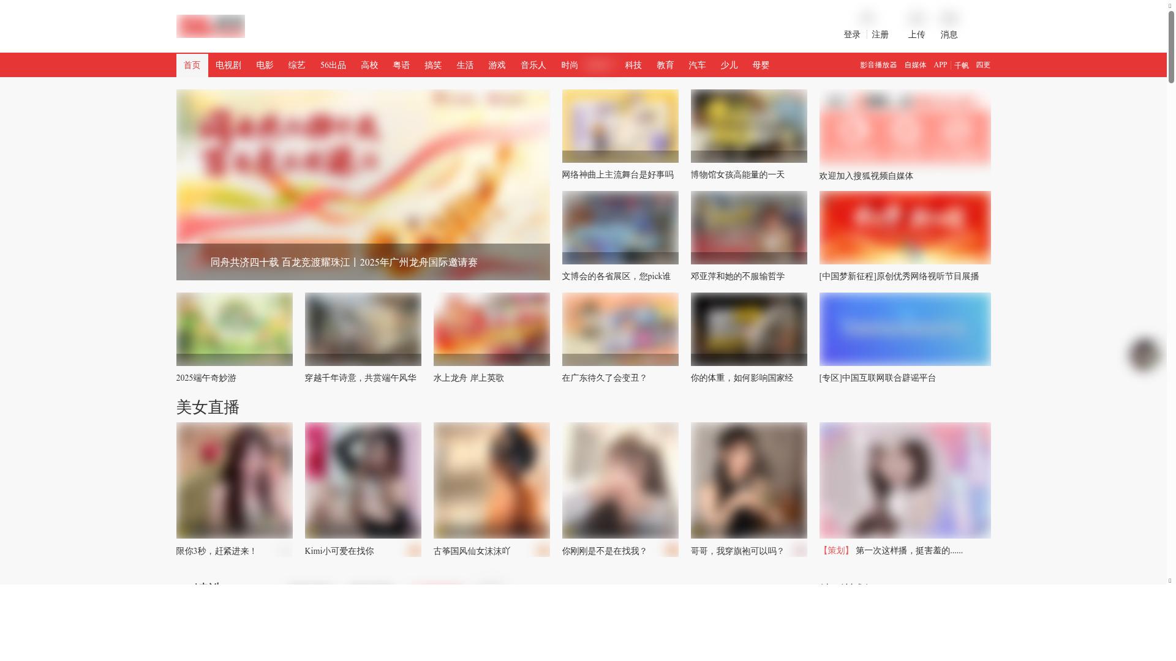Click the message icon above 消息
The width and height of the screenshot is (1176, 661).
[949, 18]
